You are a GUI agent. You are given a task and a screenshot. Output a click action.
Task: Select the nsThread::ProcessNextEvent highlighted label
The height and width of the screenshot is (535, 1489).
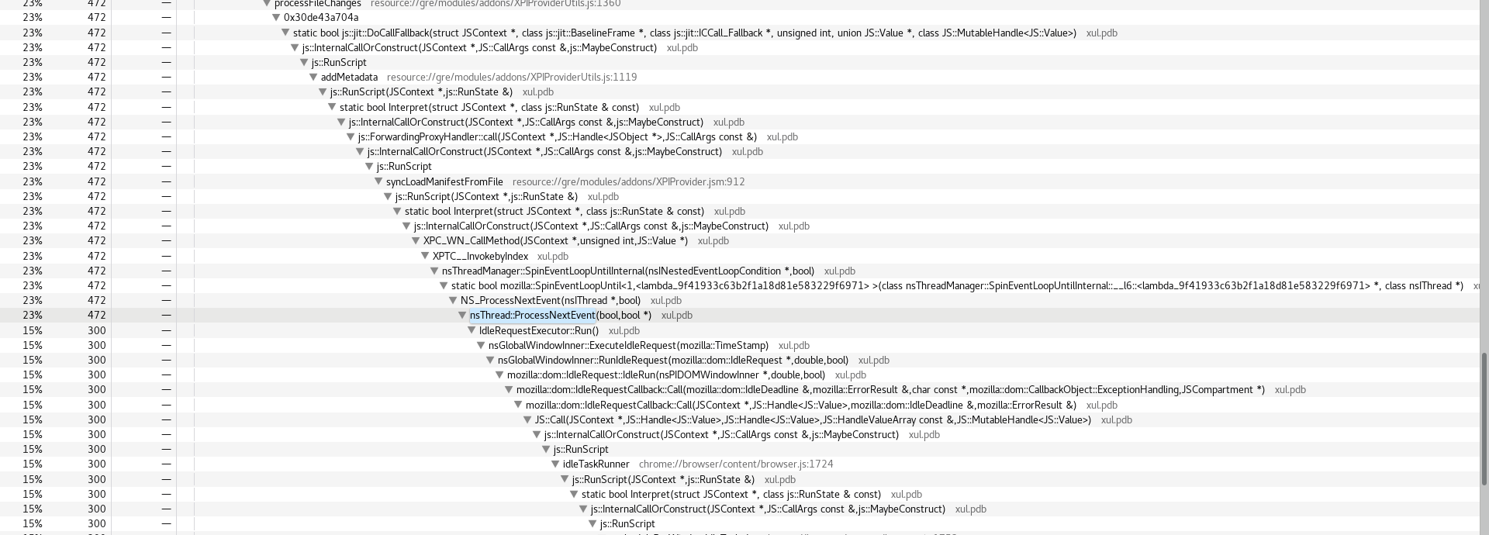pos(532,315)
